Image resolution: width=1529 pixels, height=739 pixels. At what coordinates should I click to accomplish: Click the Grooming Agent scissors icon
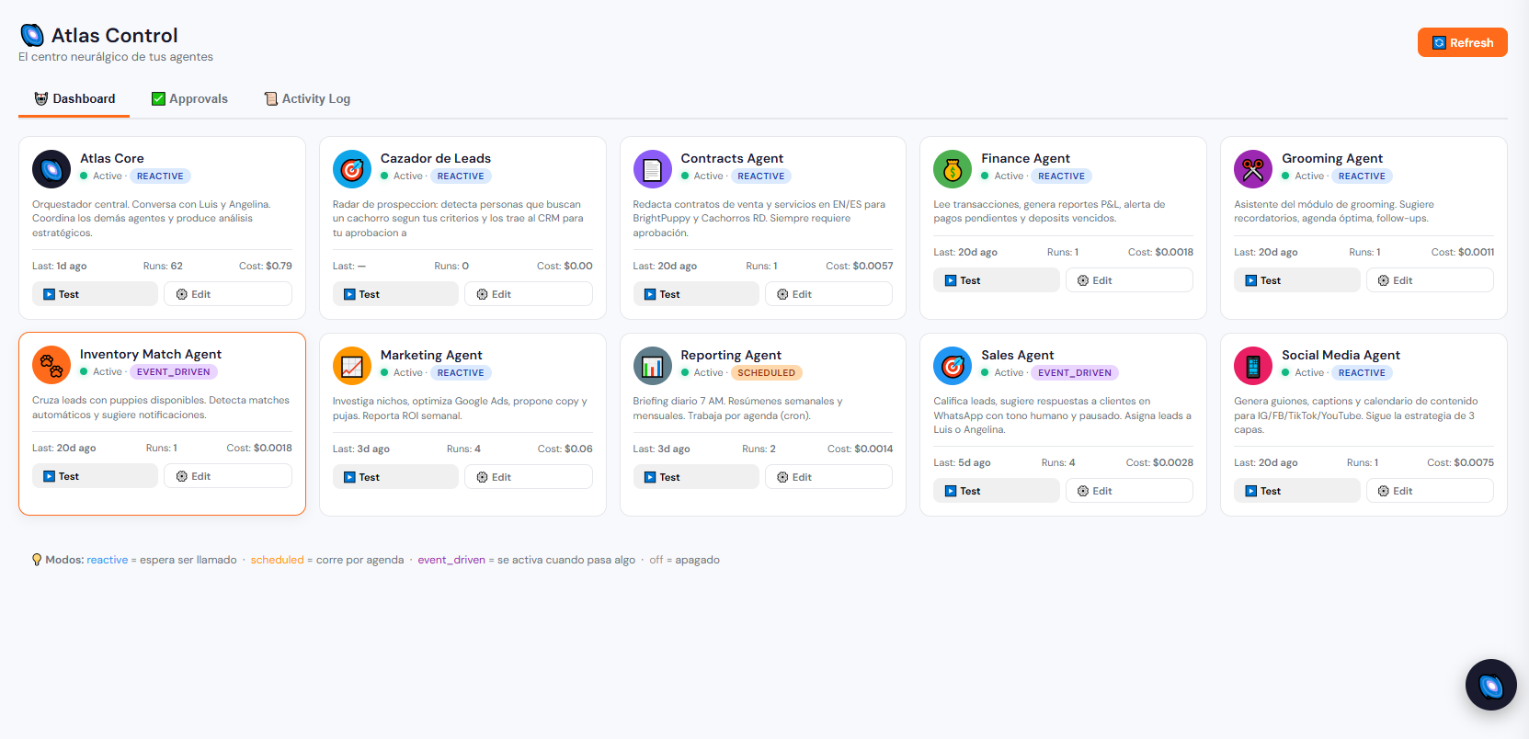pyautogui.click(x=1253, y=169)
